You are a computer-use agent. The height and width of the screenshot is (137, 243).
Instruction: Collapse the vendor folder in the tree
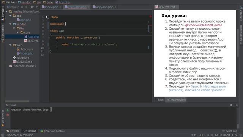(x=10, y=24)
